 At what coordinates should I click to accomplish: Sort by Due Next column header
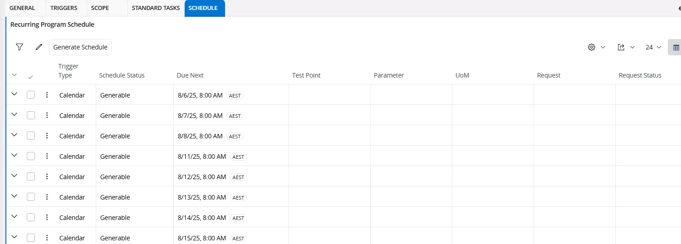point(190,75)
